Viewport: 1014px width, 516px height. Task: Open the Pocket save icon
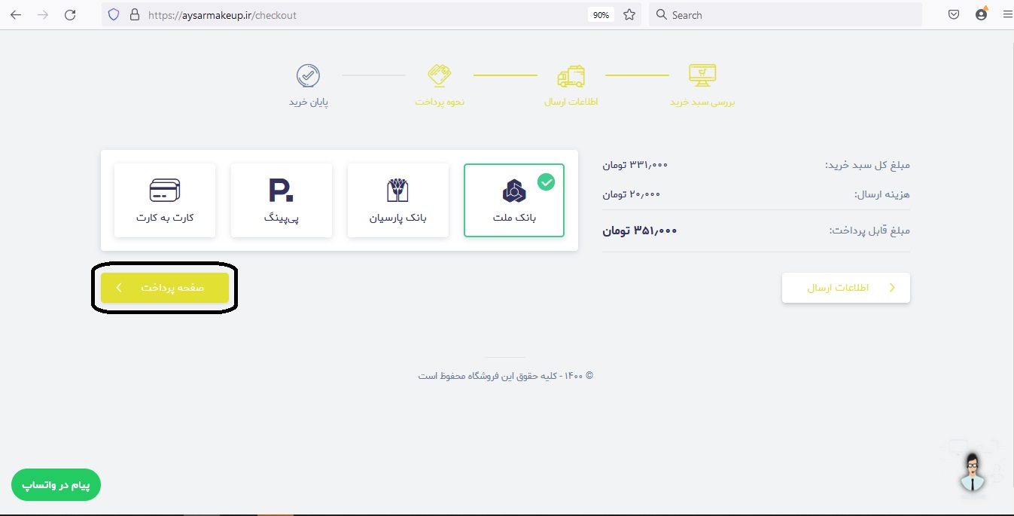954,14
